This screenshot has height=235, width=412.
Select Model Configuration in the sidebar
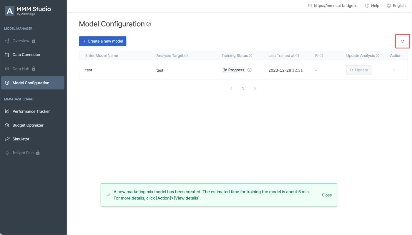click(x=33, y=83)
